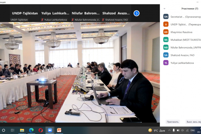Select Muhabbat (MEDT Tajikistan) in participants list
201x134 pixels.
(x=180, y=40)
